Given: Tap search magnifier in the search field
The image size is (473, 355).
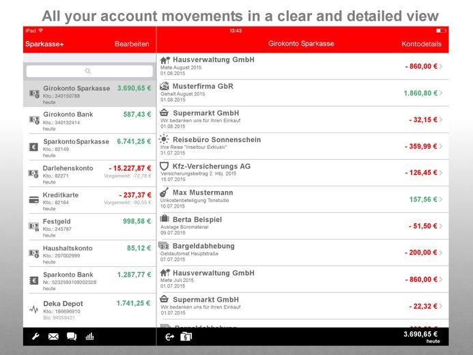Looking at the screenshot, I should pos(88,71).
